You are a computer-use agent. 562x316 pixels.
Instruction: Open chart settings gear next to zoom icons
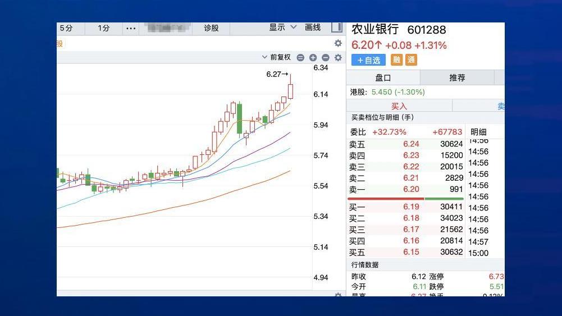(x=338, y=58)
